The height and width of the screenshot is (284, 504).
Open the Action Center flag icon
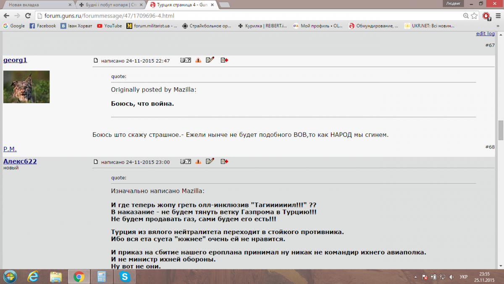[425, 277]
